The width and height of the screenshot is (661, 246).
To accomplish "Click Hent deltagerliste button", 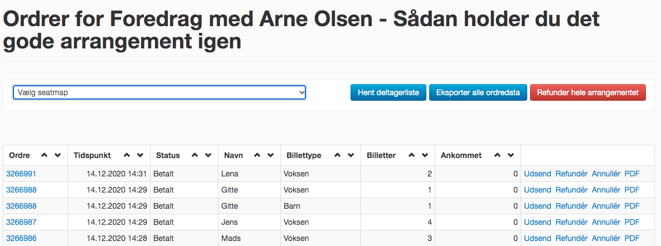I will click(388, 93).
